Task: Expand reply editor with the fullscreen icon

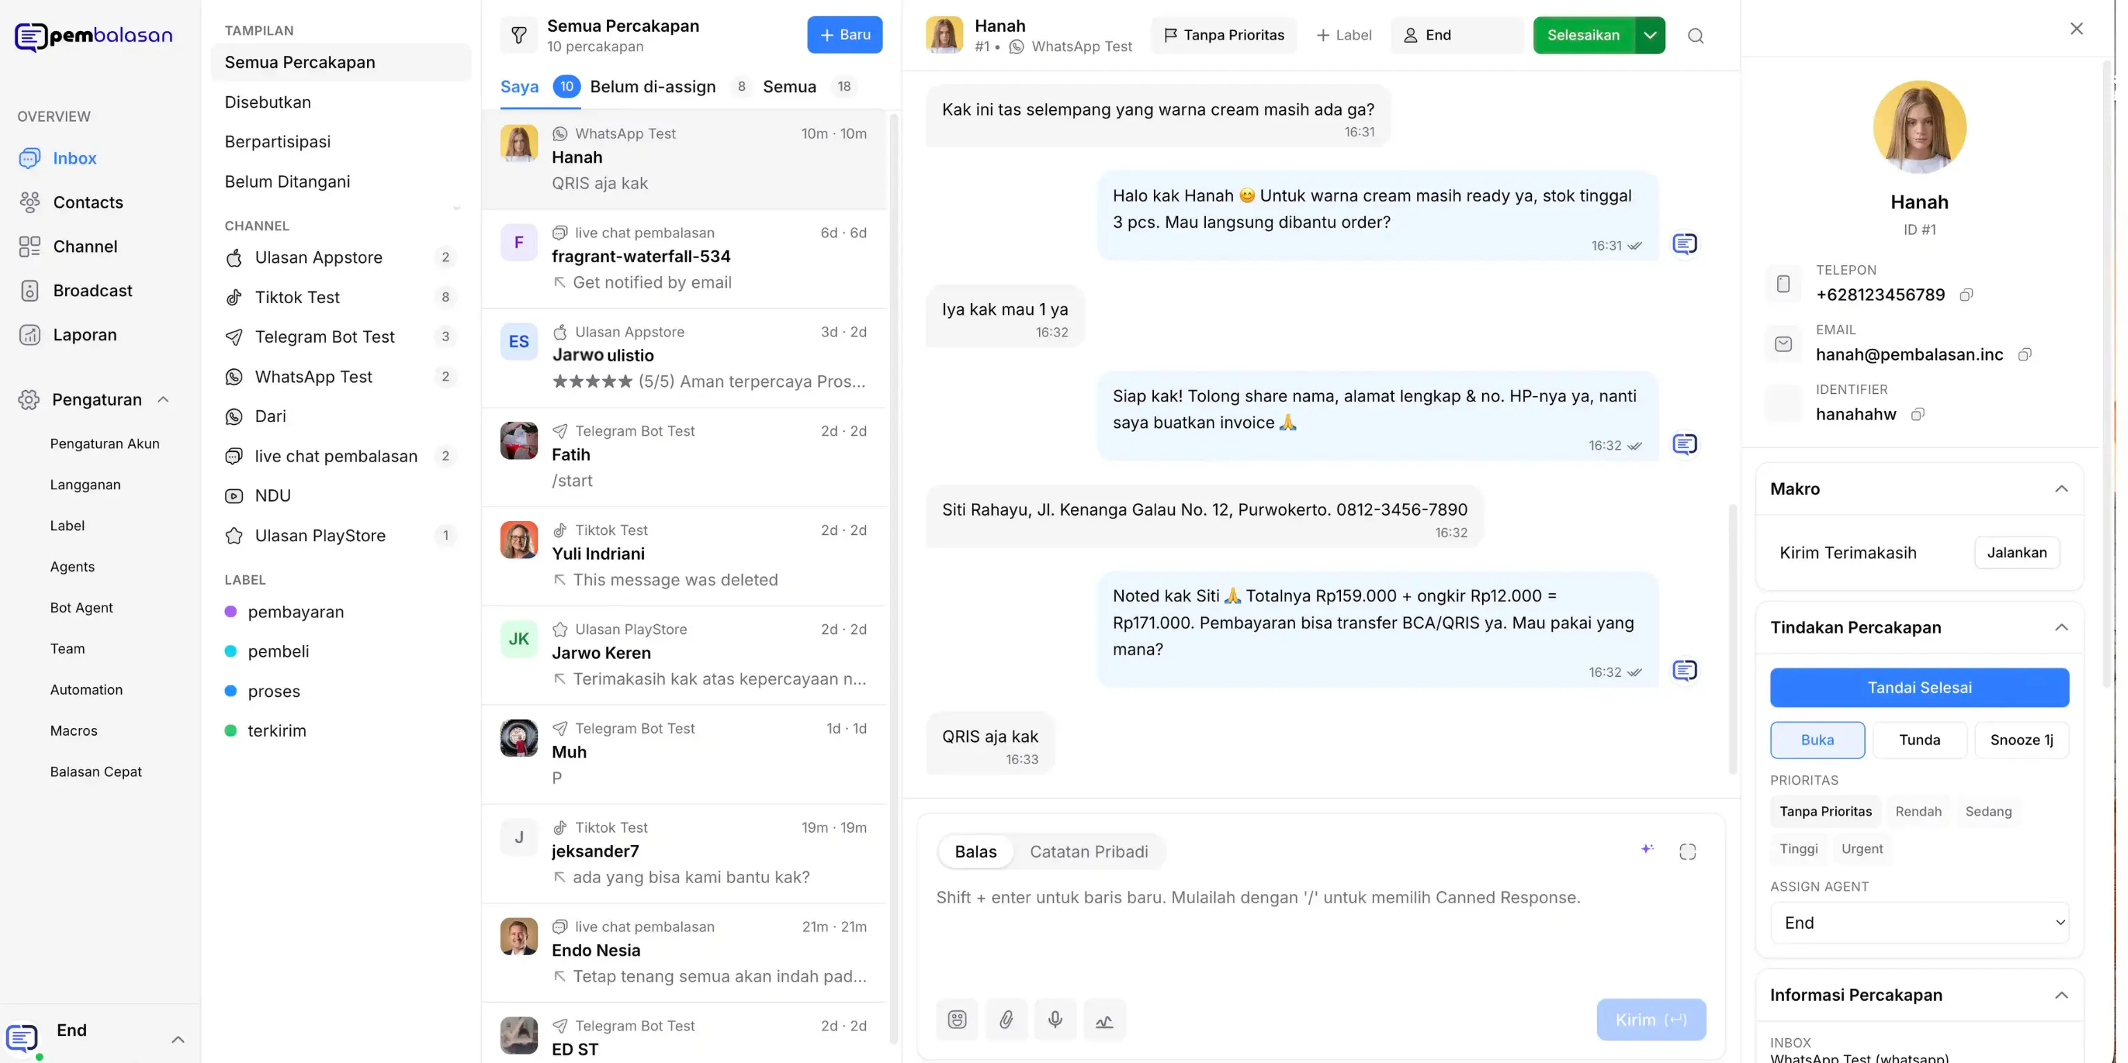Action: point(1687,851)
